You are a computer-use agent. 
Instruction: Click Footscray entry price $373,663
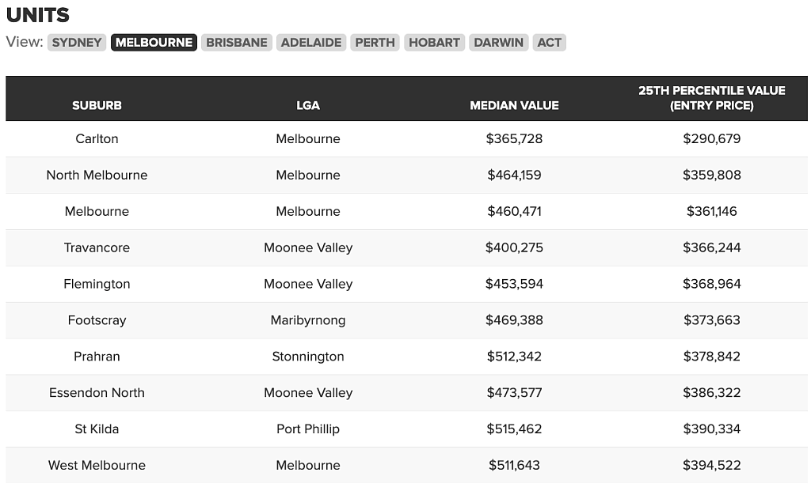(x=712, y=320)
